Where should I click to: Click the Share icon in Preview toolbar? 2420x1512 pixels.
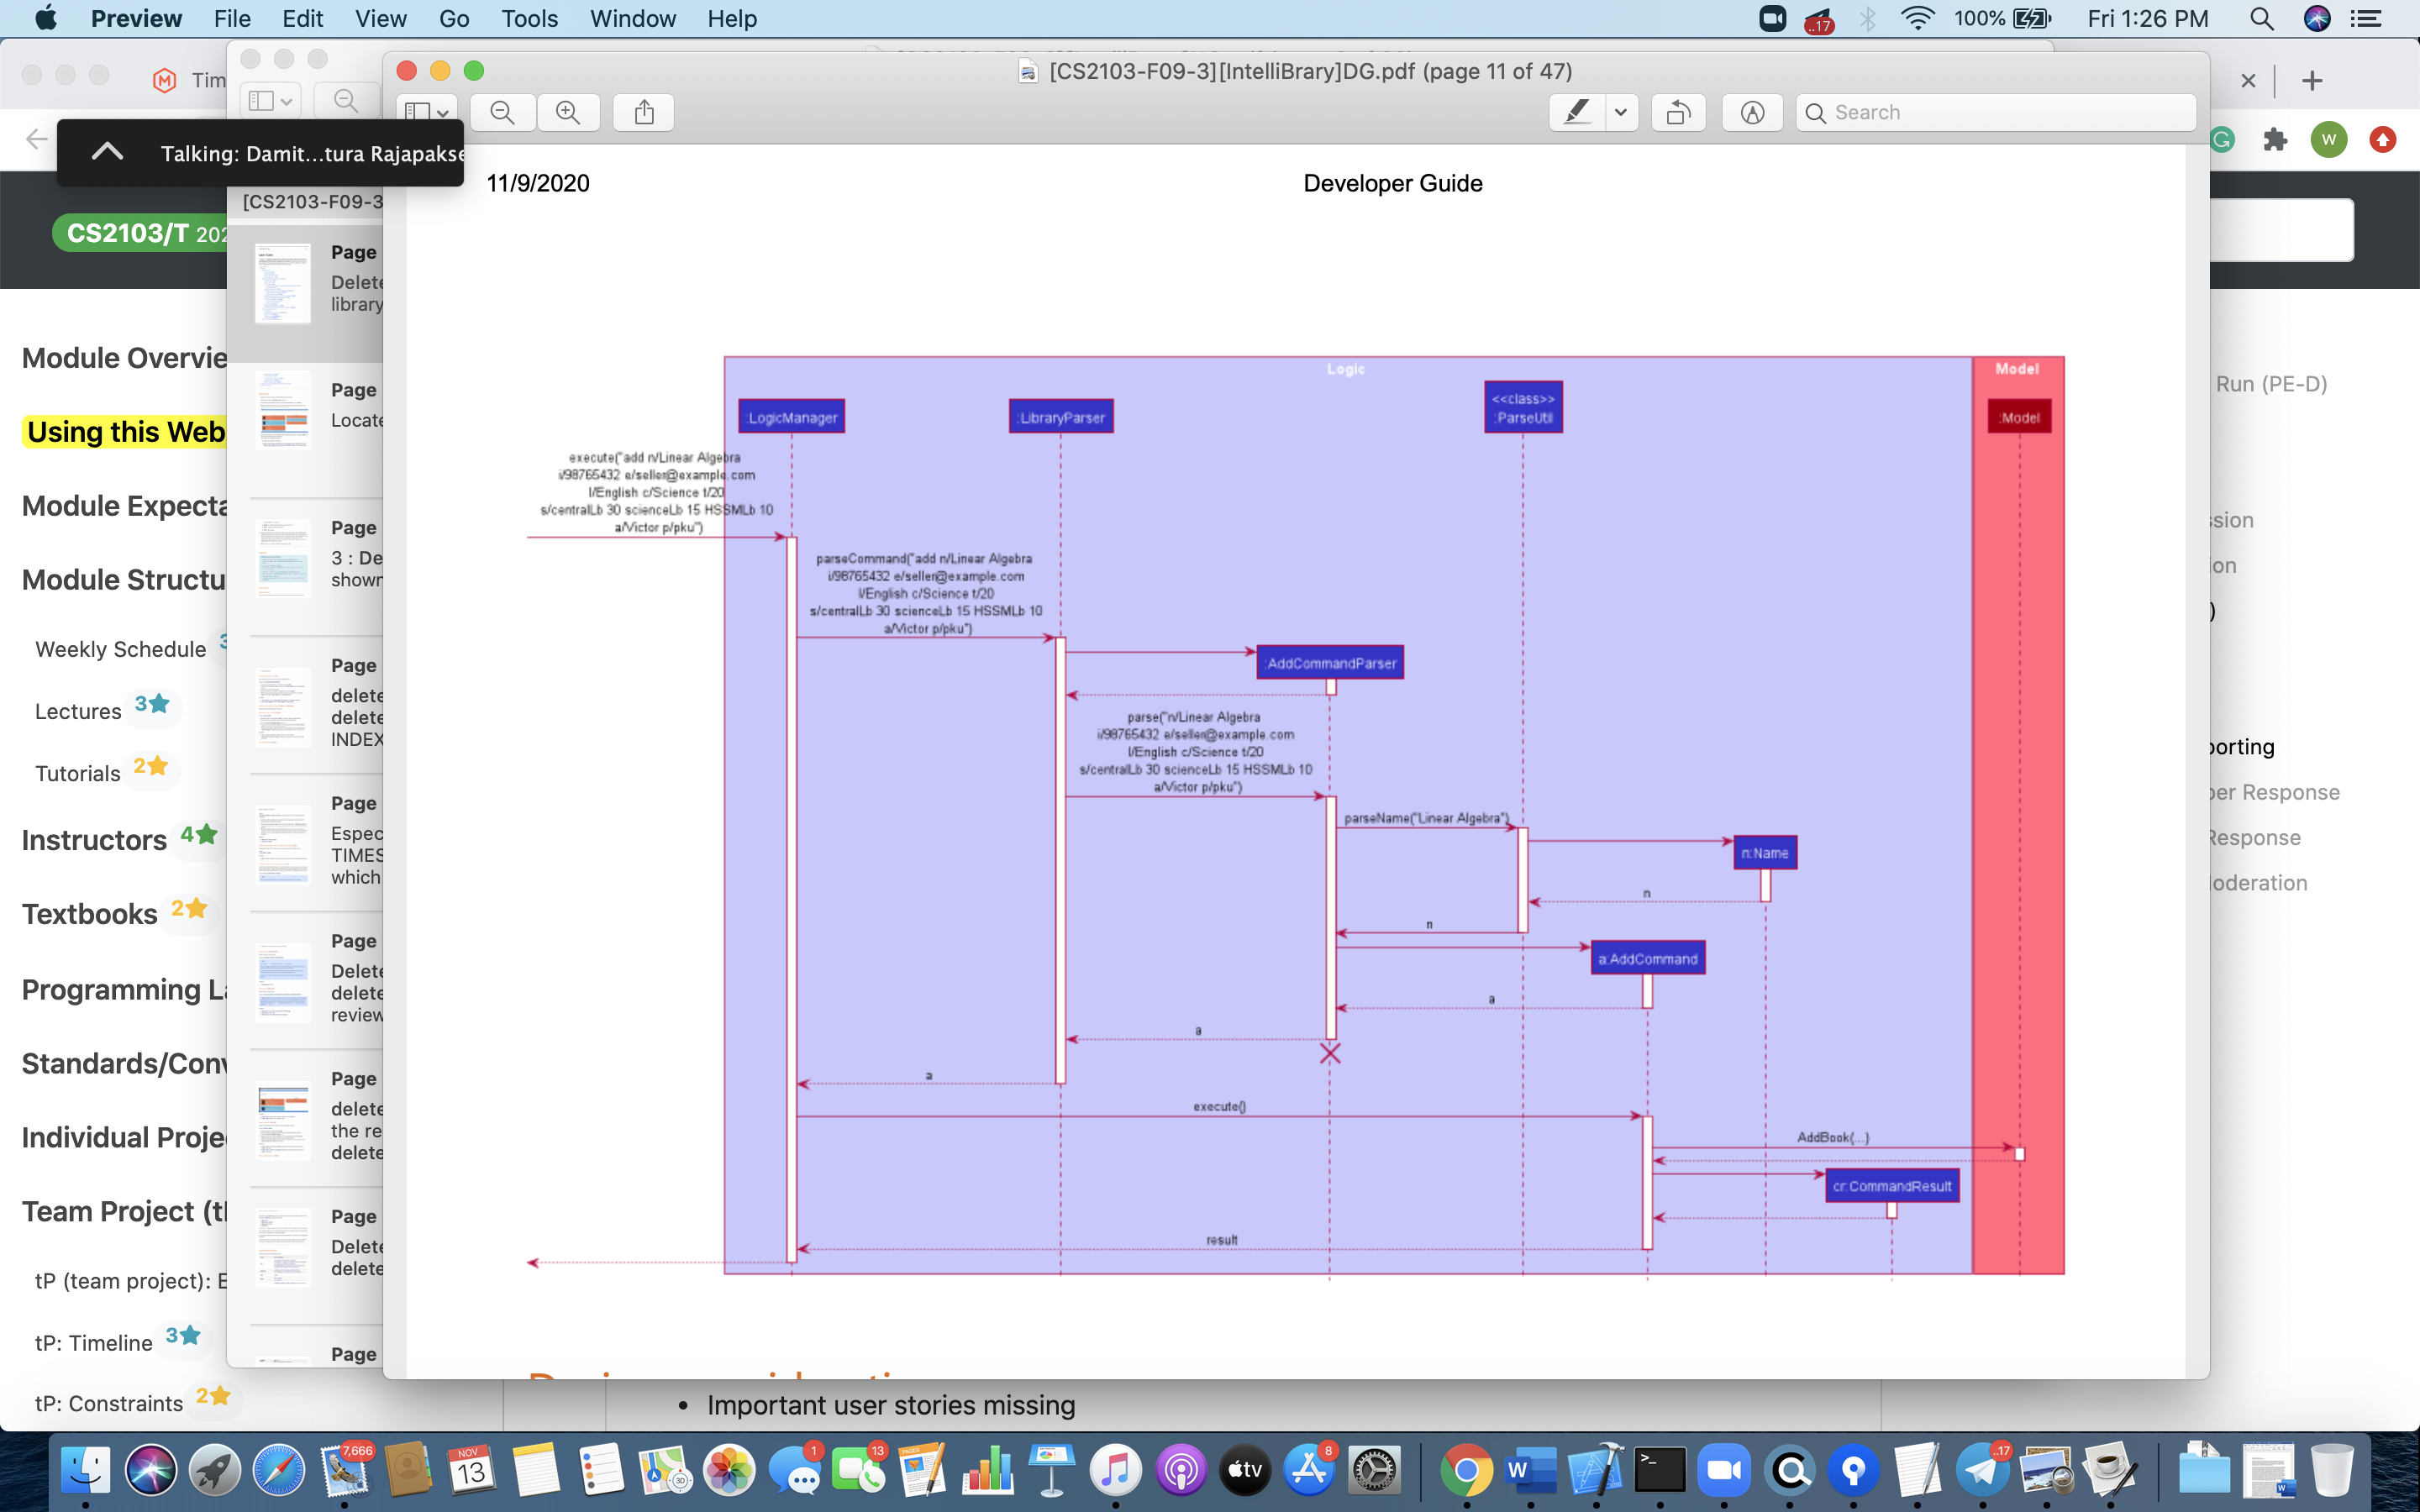[644, 112]
